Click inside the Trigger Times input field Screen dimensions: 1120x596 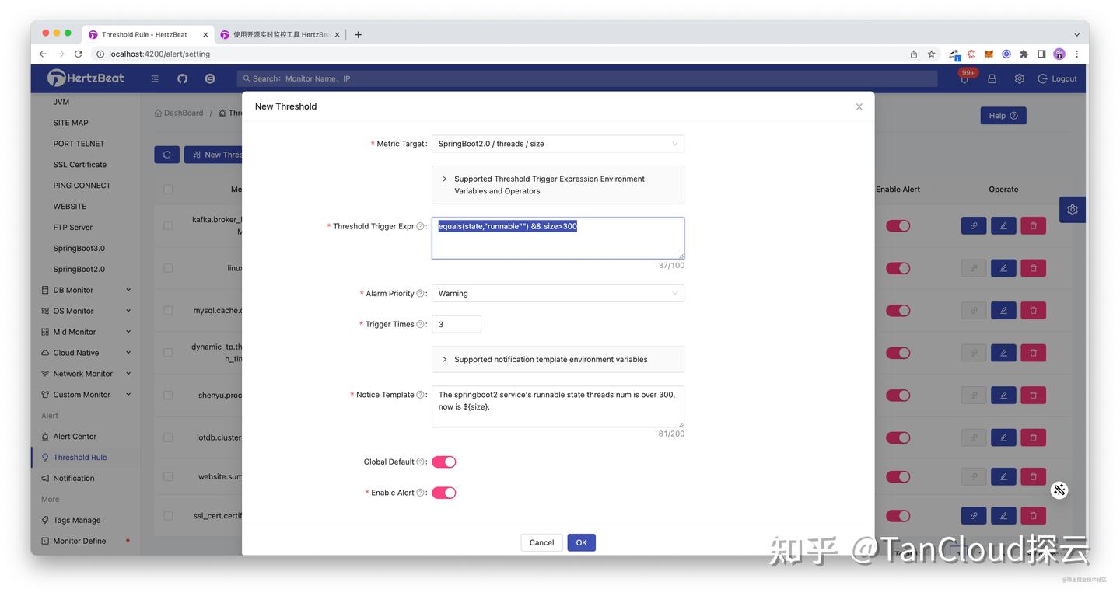tap(456, 324)
